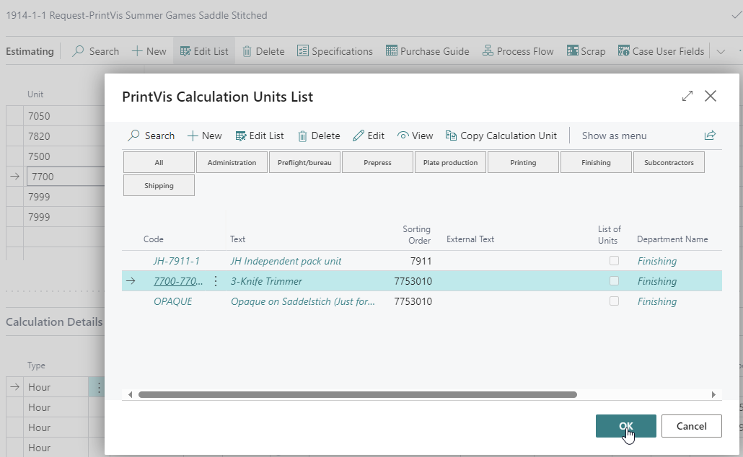Click Search in the Estimating toolbar
This screenshot has width=743, height=457.
[x=95, y=51]
